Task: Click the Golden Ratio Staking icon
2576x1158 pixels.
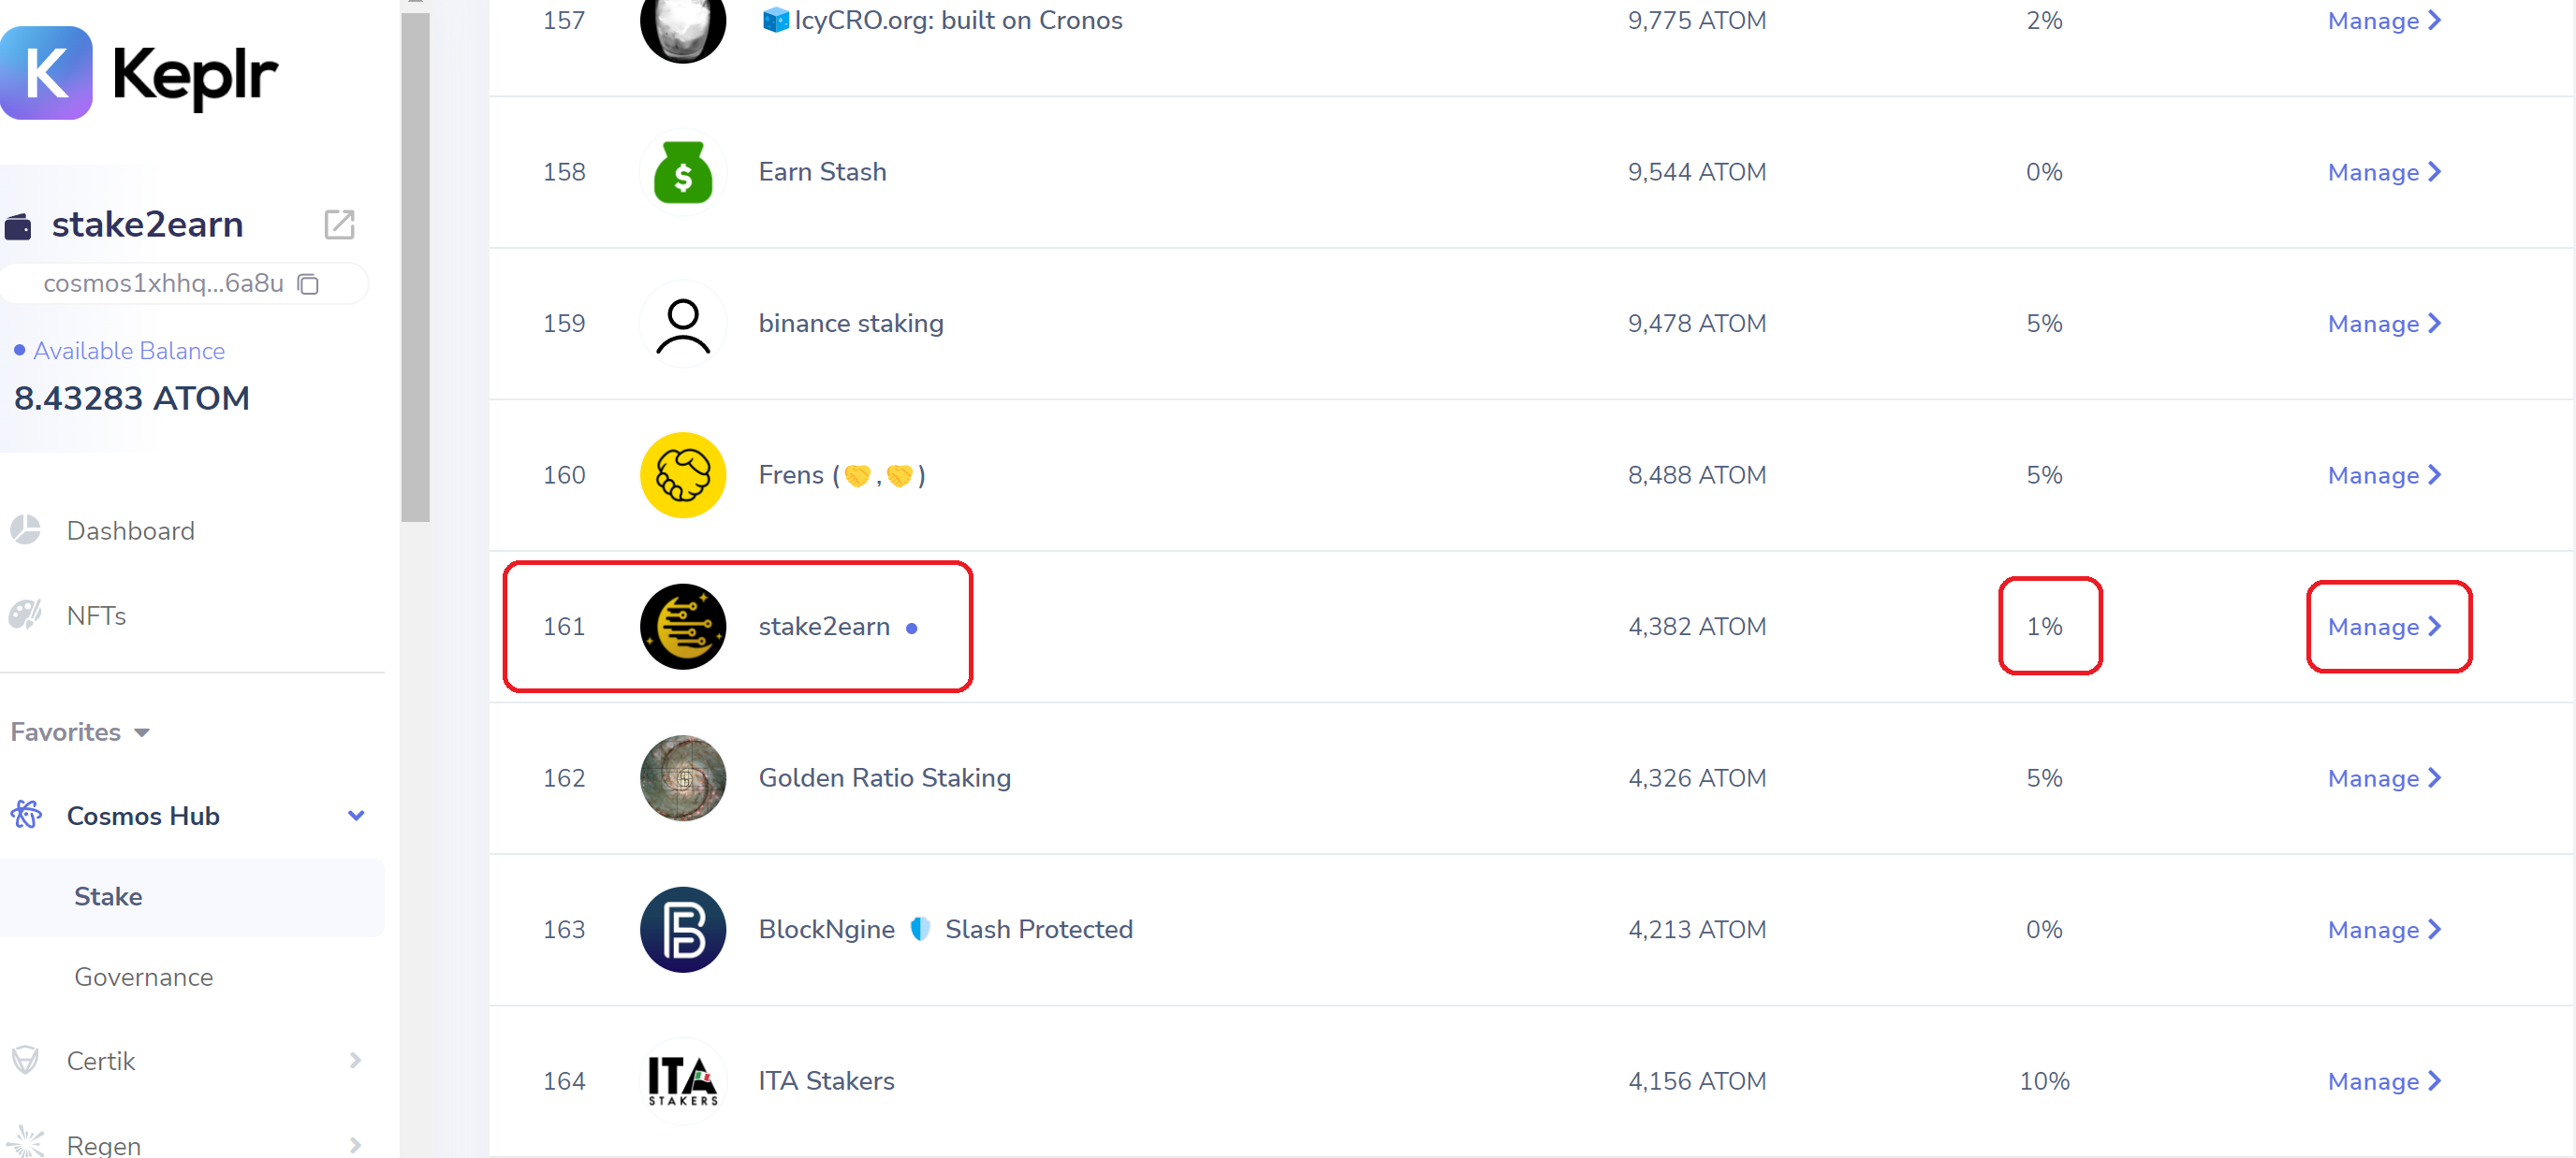Action: point(681,778)
